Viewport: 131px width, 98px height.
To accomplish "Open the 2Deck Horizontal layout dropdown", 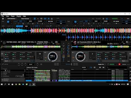I will [x=26, y=19].
